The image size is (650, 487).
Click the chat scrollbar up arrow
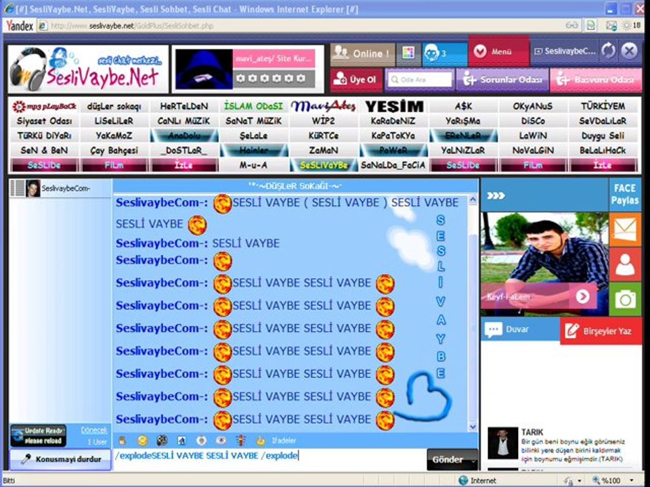(x=473, y=200)
